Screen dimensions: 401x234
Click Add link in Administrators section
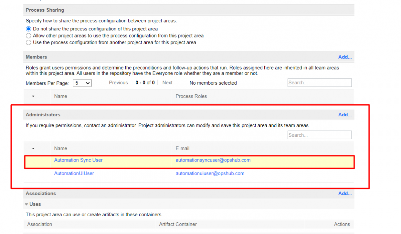pyautogui.click(x=345, y=115)
